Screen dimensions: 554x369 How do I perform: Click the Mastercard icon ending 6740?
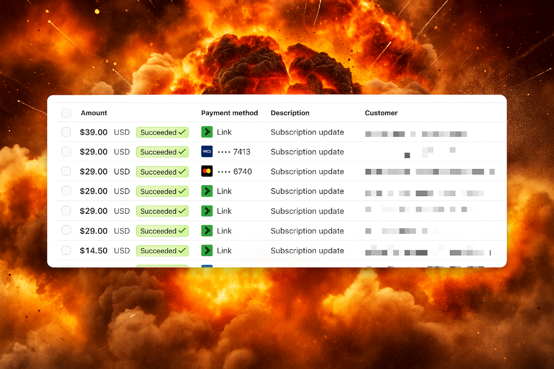coord(207,172)
